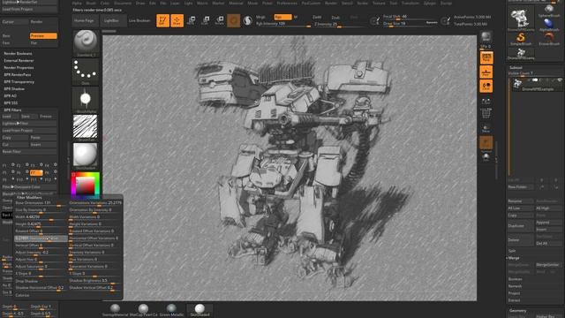Viewport: 565px width, 318px height.
Task: Select the SimpleBrush tool icon
Action: point(521,39)
